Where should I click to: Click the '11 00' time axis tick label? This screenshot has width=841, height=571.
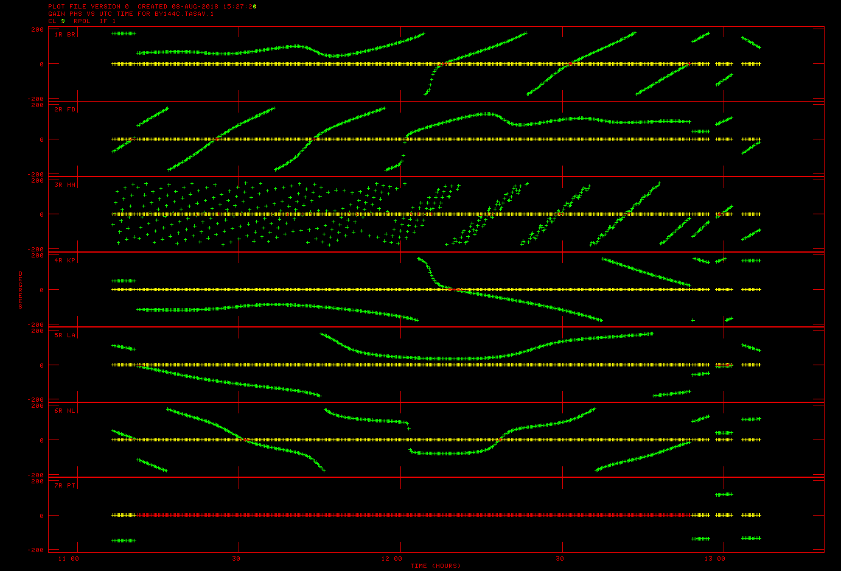click(x=68, y=559)
